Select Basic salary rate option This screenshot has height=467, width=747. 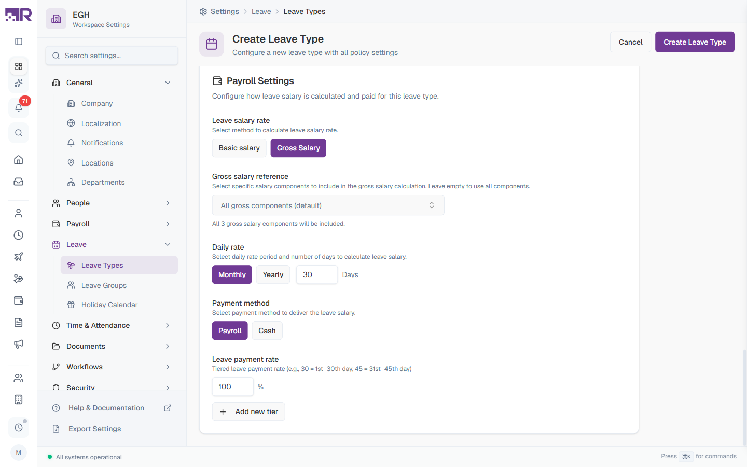click(239, 148)
